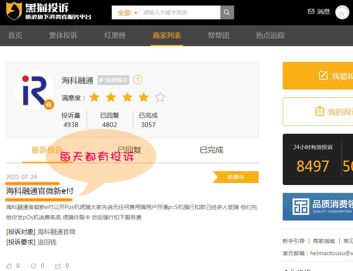This screenshot has height=271, width=353.
Task: Select the fourth satisfaction star
Action: click(144, 97)
